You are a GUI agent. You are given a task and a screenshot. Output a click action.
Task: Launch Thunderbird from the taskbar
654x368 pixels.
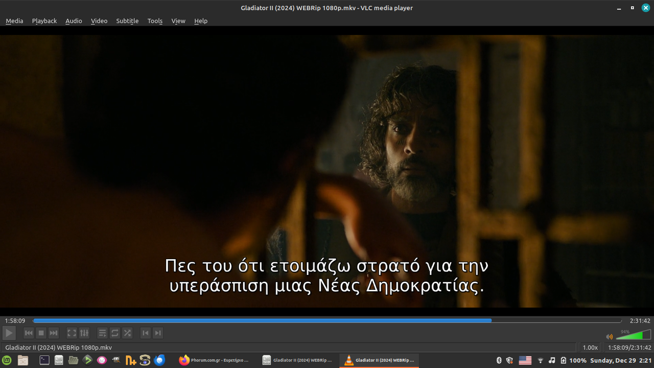(x=159, y=360)
